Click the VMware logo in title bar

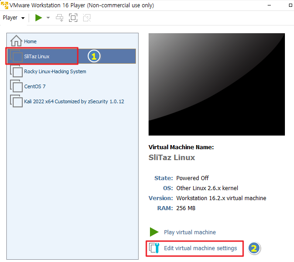(4, 5)
